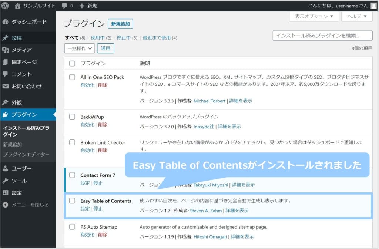The image size is (379, 249).
Task: Check the PS Auto Sitemap checkbox
Action: coord(72,227)
